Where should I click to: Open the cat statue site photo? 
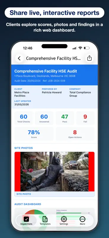[x=54, y=172]
